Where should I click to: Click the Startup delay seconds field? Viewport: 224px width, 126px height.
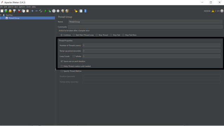[152, 82]
